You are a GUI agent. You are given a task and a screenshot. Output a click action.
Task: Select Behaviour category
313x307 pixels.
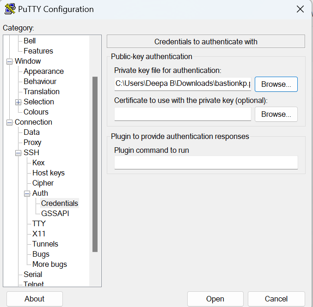[x=40, y=82]
